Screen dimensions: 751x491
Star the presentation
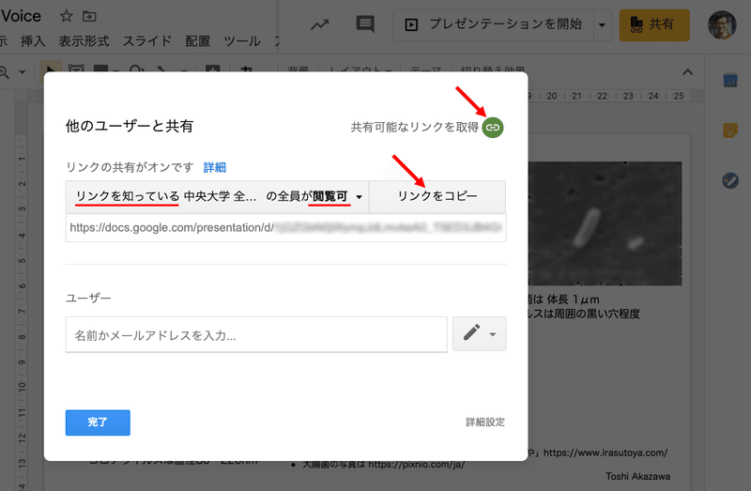(66, 16)
